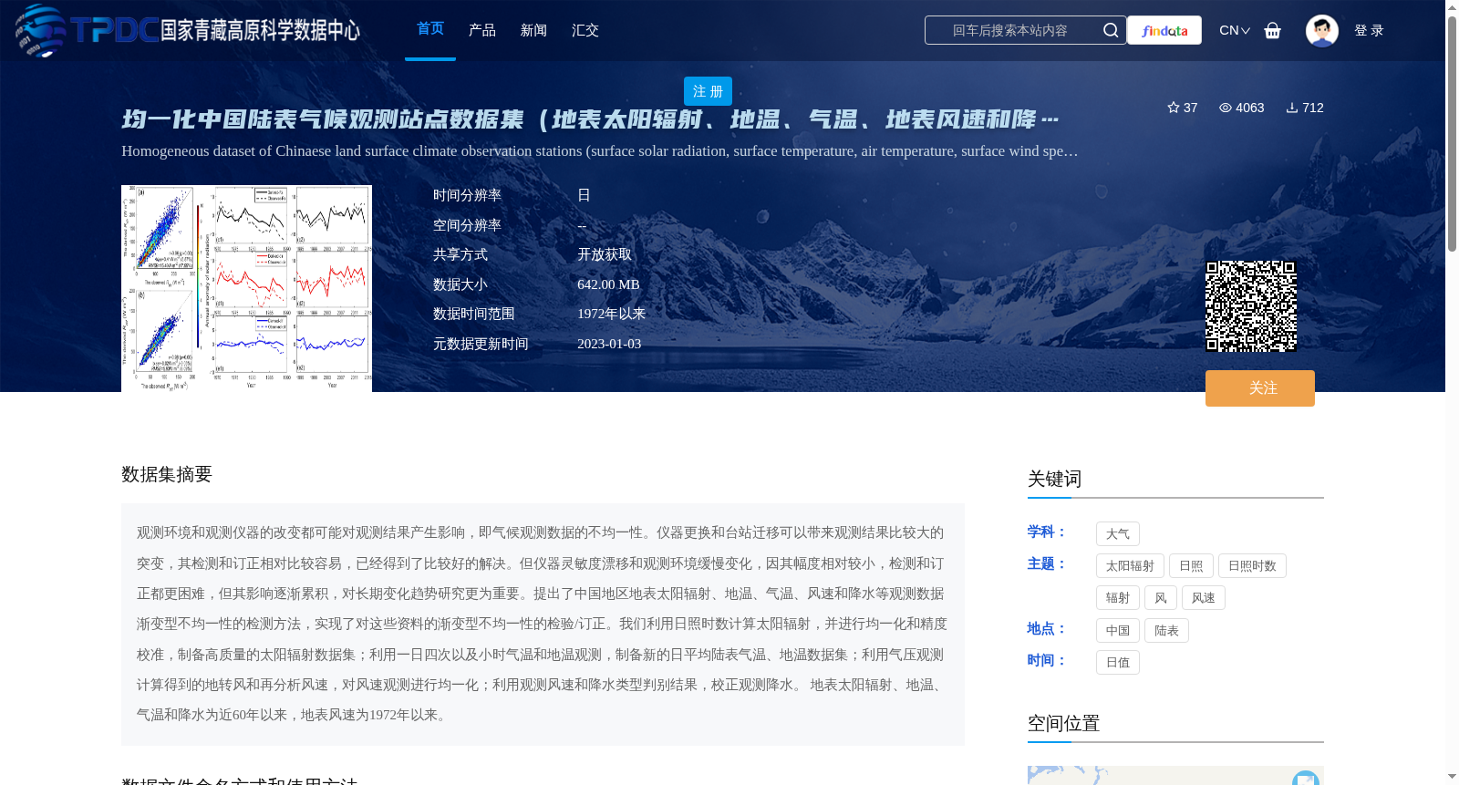Screen dimensions: 1459x785
Task: Select the 辐射 keyword tag
Action: [1118, 597]
